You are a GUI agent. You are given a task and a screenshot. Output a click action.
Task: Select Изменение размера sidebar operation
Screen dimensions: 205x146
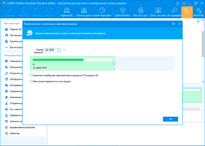click(14, 61)
